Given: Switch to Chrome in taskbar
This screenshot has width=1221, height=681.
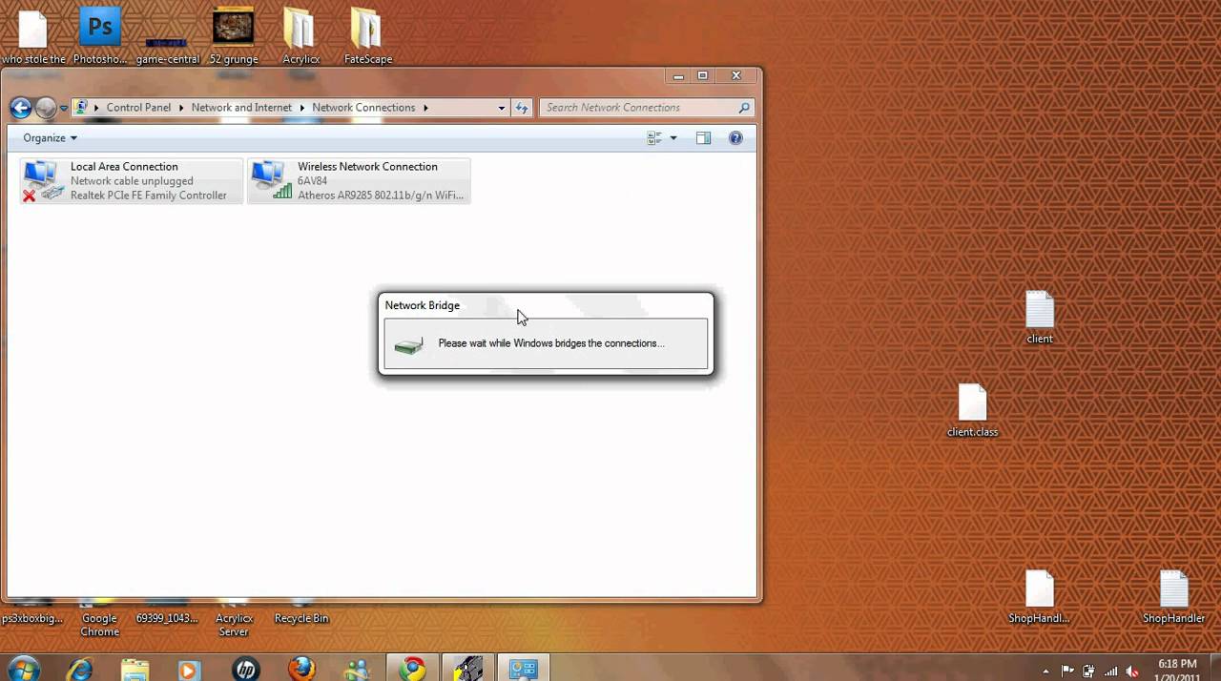Looking at the screenshot, I should click(413, 669).
